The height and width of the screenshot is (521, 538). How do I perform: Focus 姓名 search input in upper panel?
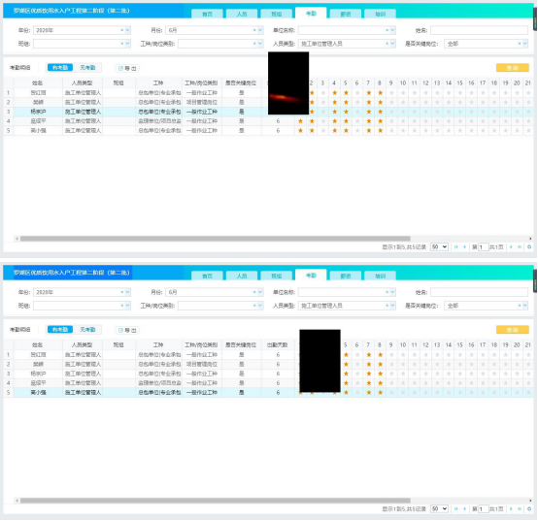[x=479, y=30]
